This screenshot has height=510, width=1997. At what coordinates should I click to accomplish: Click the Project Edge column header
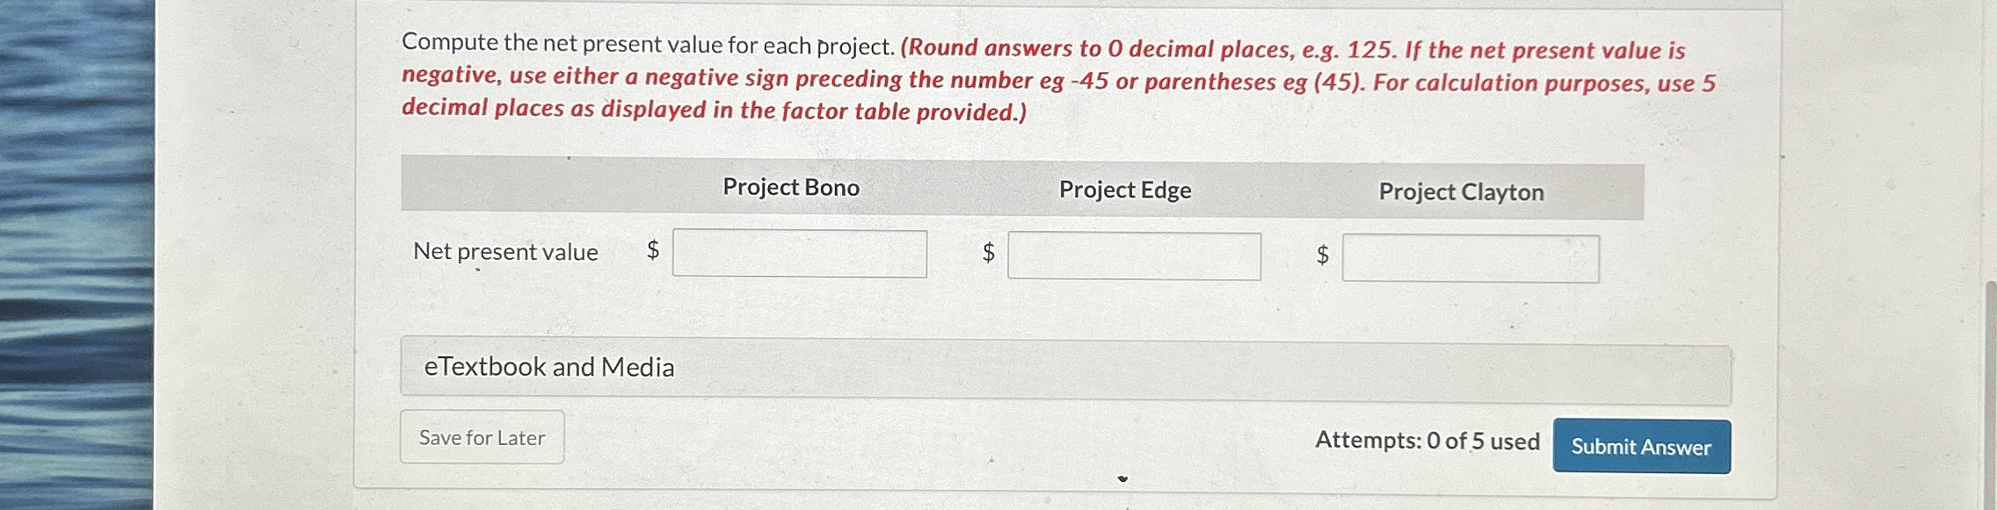tap(1124, 190)
